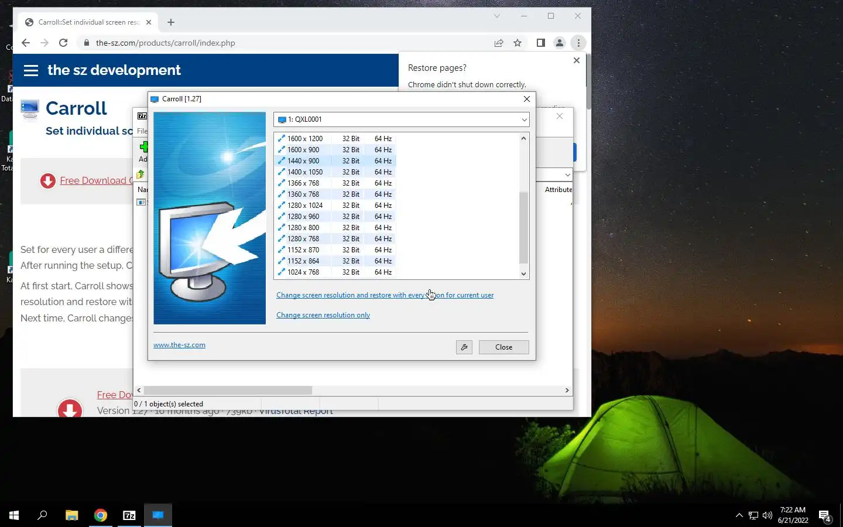Click the Carroll monitor logo on webpage
Image resolution: width=843 pixels, height=527 pixels.
29,109
